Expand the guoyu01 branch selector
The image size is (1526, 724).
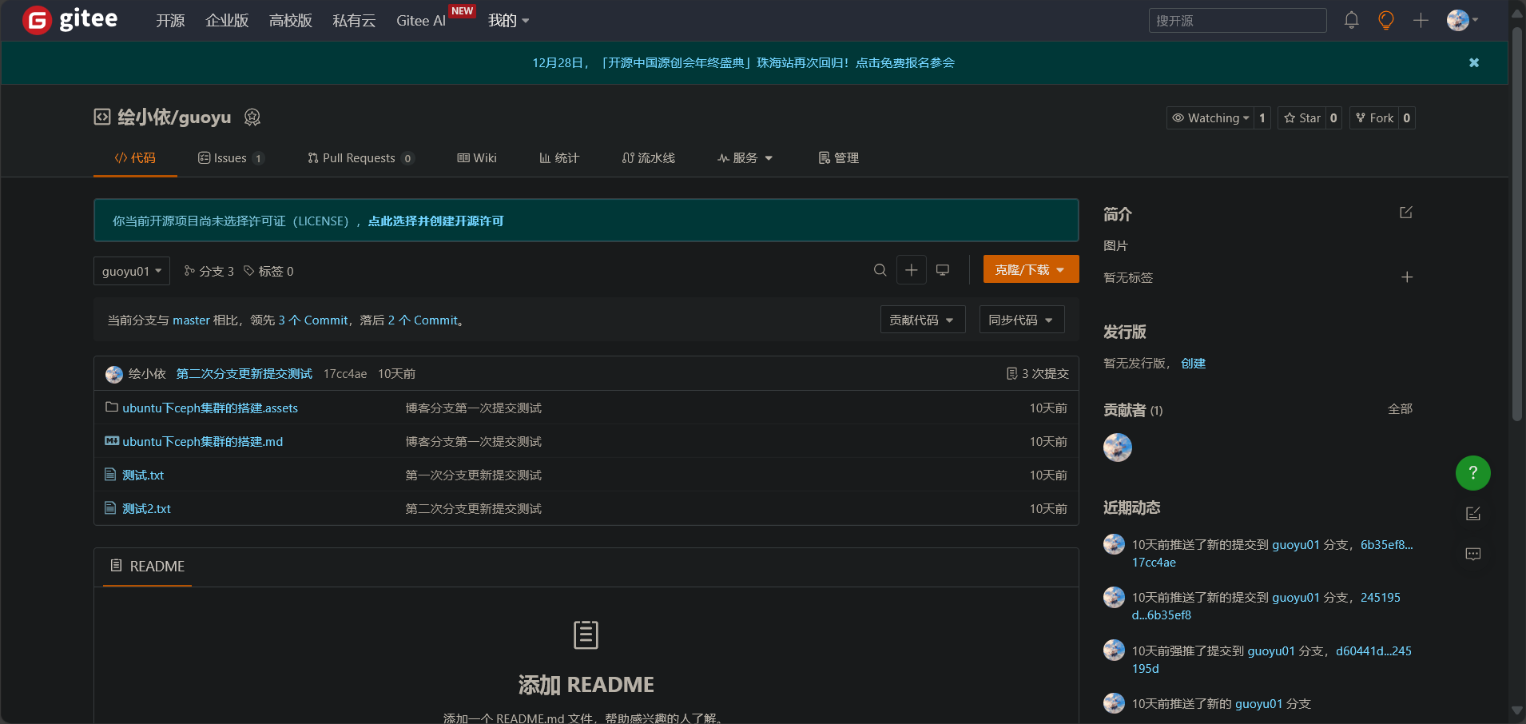132,271
